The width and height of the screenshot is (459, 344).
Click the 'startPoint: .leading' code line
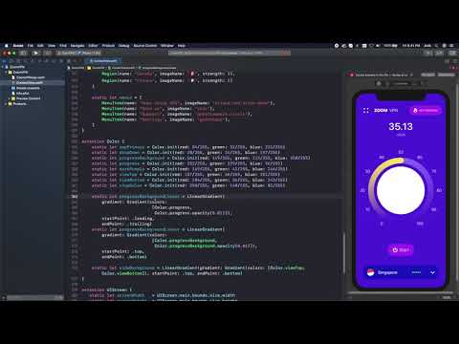pos(128,219)
